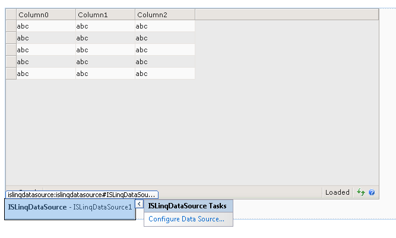Click the Column0 header
396x238 pixels.
(x=46, y=14)
